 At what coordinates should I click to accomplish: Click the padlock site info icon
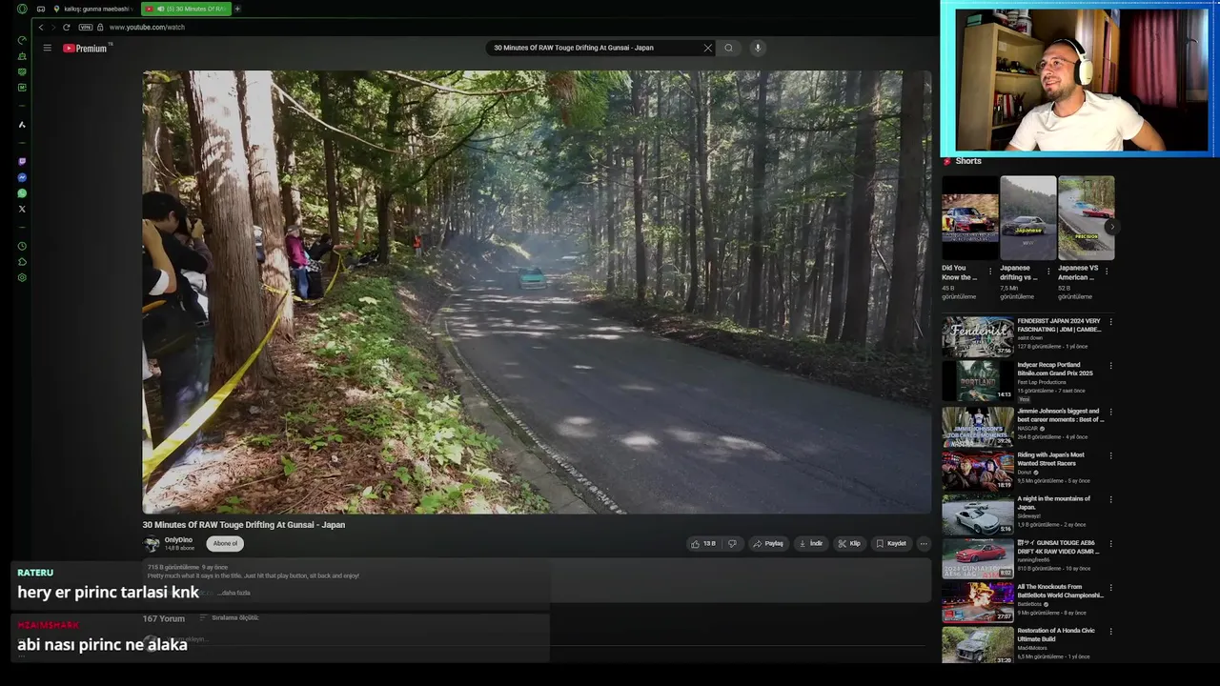[100, 27]
